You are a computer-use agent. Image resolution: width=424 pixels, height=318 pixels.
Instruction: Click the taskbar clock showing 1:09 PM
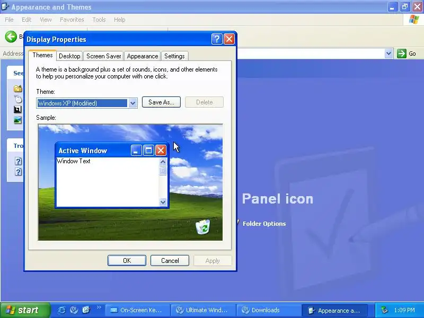pos(404,310)
